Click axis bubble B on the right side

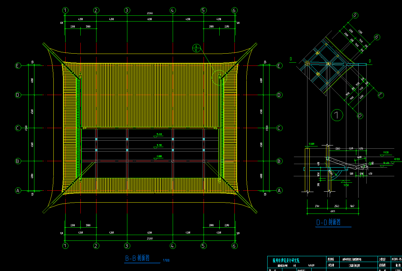(x=279, y=161)
